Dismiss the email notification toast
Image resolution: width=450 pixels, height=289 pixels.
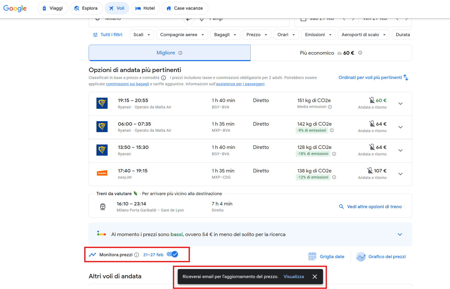tap(315, 277)
